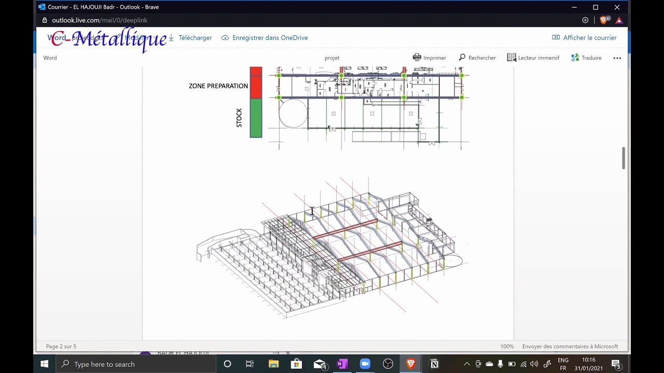The height and width of the screenshot is (373, 664).
Task: Open OneNote from the taskbar
Action: 342,364
